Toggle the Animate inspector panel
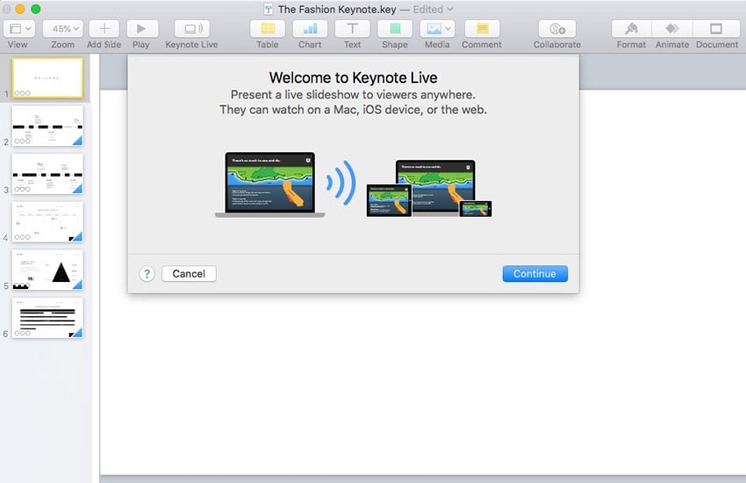The width and height of the screenshot is (746, 483). 672,28
